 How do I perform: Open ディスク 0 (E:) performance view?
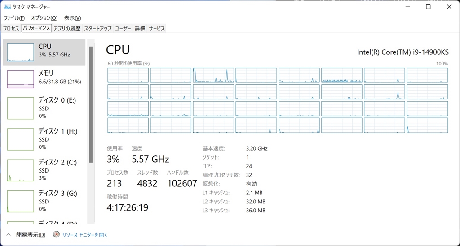[44, 108]
